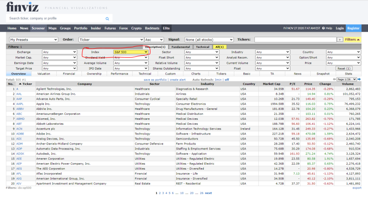Open the Maps menu item
The height and width of the screenshot is (197, 368).
pos(52,28)
